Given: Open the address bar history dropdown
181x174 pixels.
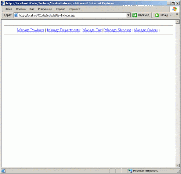Looking at the screenshot, I should point(129,15).
